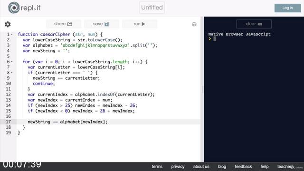
Task: Open the help link
Action: [265, 167]
